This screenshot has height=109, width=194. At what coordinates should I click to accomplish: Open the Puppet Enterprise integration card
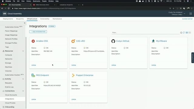pyautogui.click(x=74, y=100)
